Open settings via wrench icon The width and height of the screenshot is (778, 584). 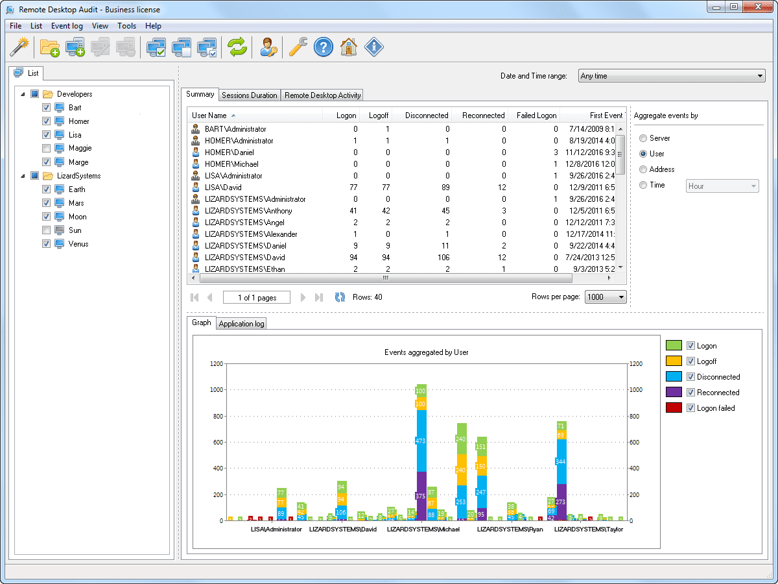tap(298, 47)
